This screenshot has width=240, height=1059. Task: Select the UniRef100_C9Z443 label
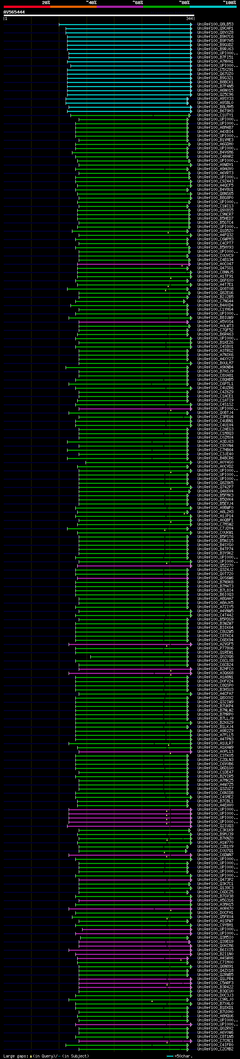(x=215, y=181)
